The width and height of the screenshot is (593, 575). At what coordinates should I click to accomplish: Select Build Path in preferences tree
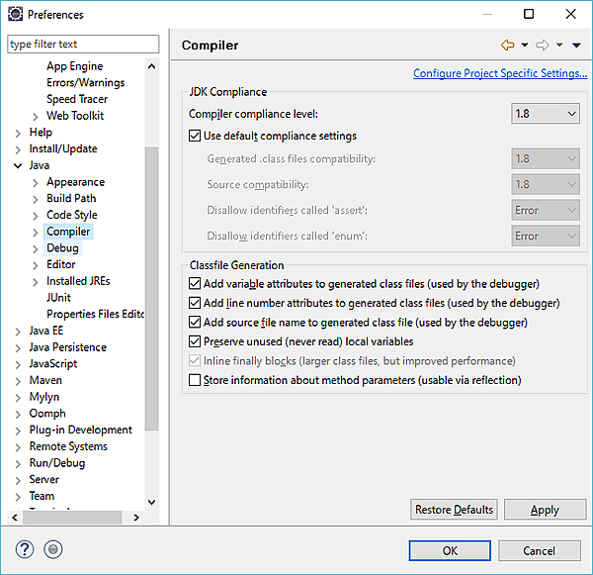point(71,198)
